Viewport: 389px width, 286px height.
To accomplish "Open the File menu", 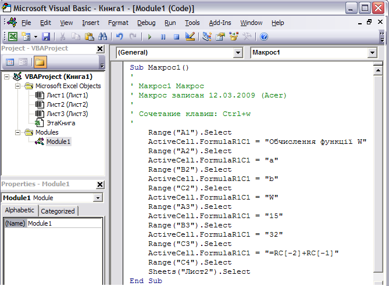I will [26, 23].
